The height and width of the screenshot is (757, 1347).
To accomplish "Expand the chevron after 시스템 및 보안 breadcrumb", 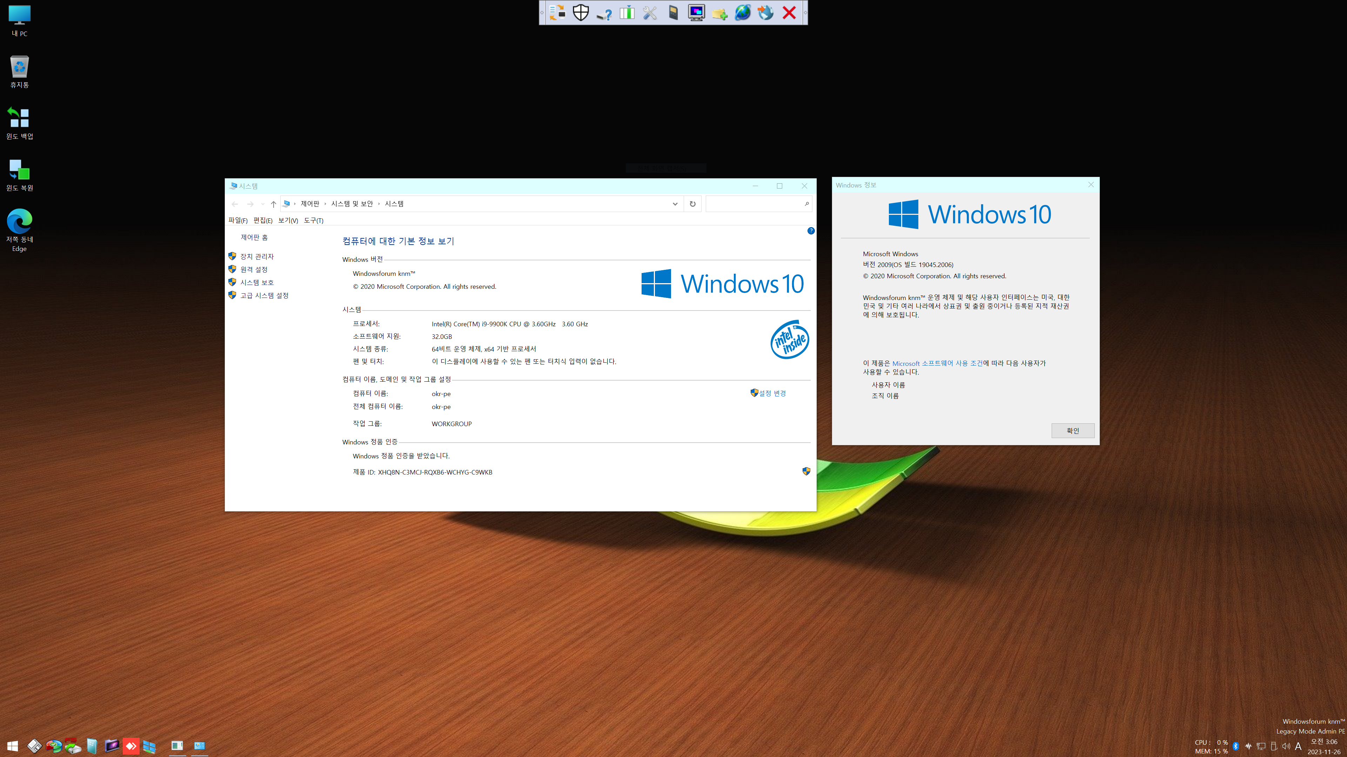I will [x=379, y=204].
